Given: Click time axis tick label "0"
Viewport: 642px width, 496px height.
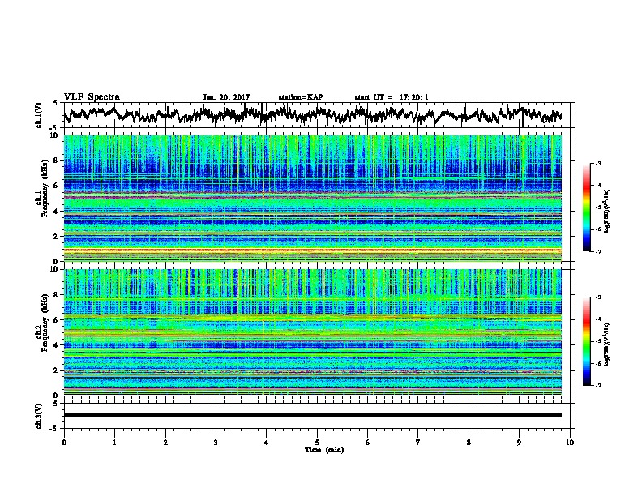Looking at the screenshot, I should 64,443.
